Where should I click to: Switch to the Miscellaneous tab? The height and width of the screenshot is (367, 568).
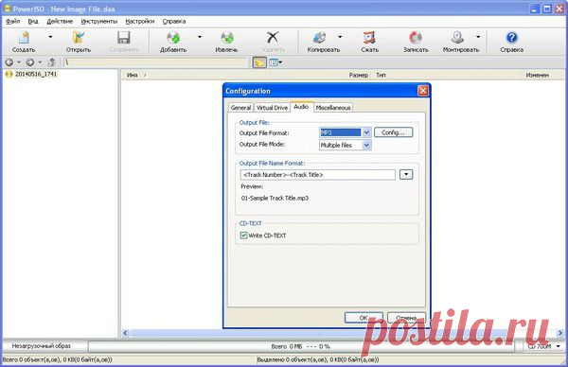tap(333, 108)
